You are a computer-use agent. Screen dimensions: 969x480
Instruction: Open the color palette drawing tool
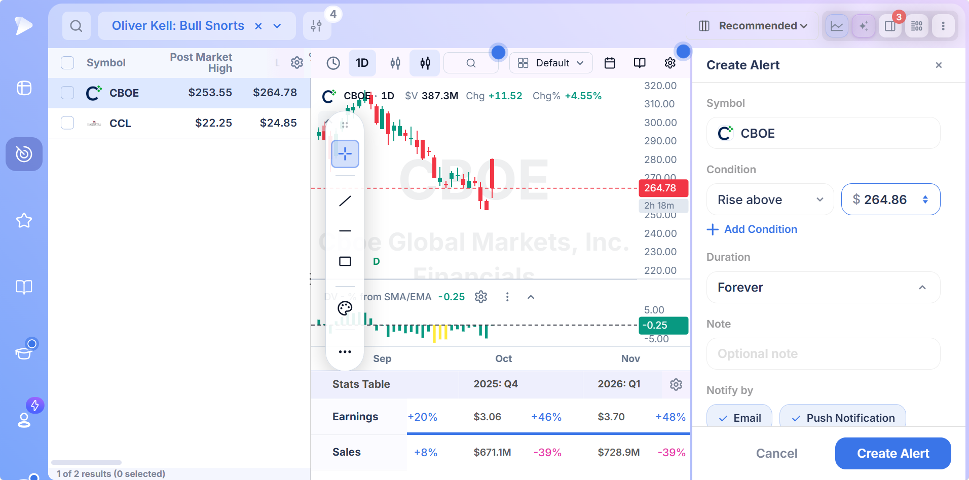[x=345, y=308]
